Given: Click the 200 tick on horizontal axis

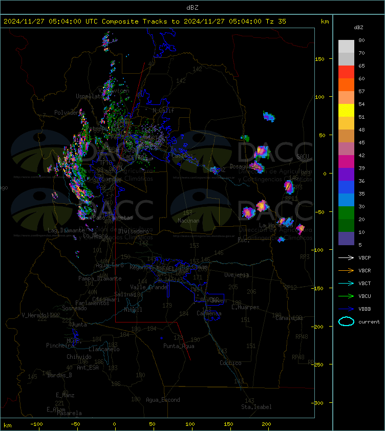Looking at the screenshot, I should tap(266, 424).
